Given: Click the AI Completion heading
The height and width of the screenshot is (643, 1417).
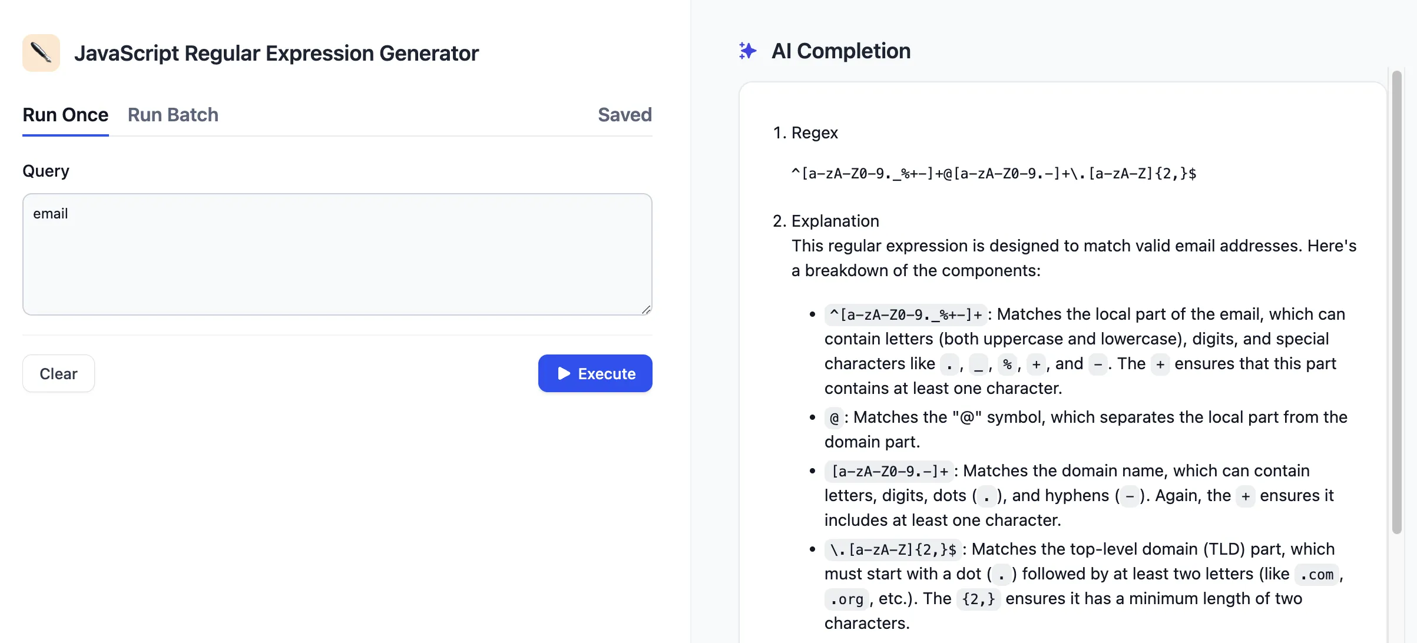Looking at the screenshot, I should tap(840, 51).
